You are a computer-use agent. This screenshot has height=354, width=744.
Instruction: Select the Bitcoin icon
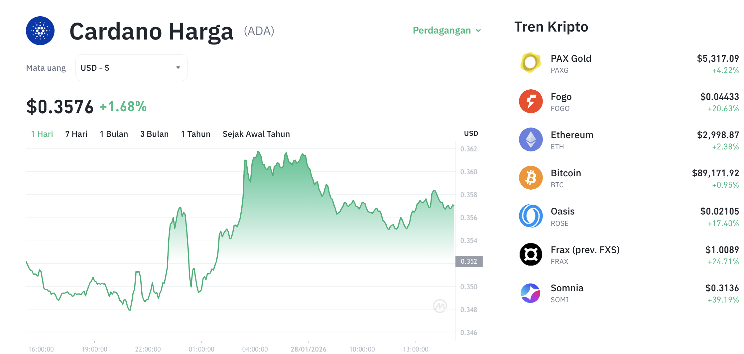530,178
